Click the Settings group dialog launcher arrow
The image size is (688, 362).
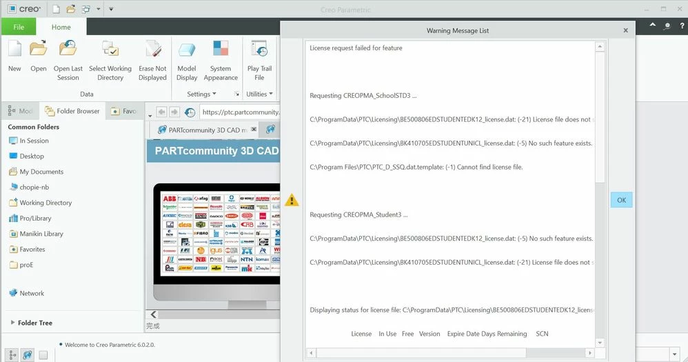click(236, 94)
